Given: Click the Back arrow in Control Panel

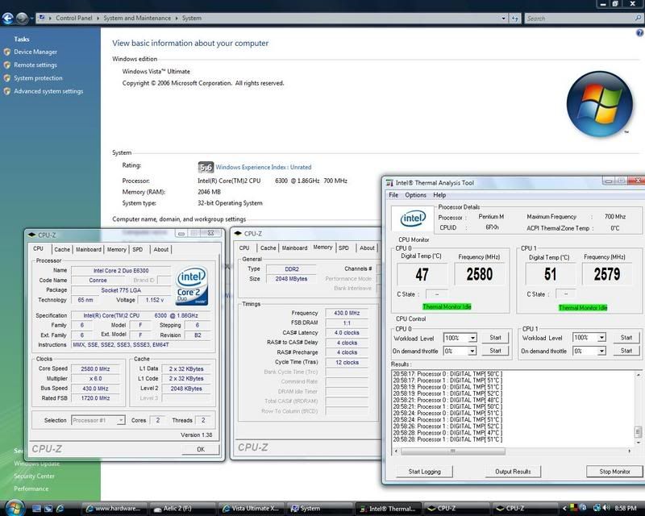Looking at the screenshot, I should pos(7,17).
